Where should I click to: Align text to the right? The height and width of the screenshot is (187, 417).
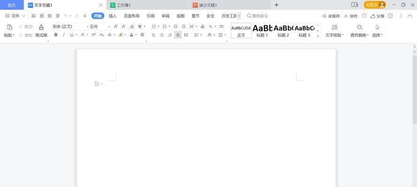pos(170,35)
